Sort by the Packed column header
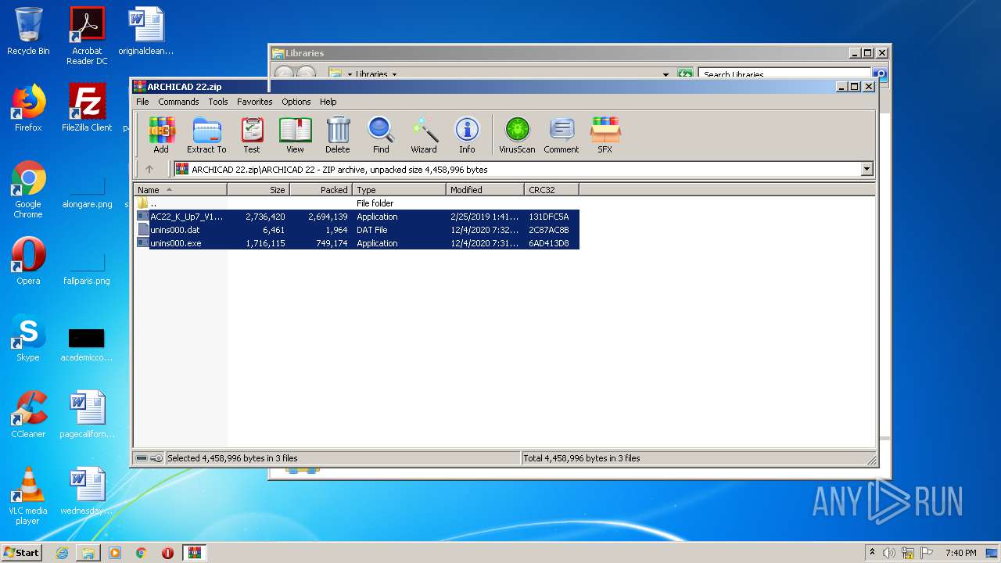The image size is (1001, 563). tap(321, 190)
